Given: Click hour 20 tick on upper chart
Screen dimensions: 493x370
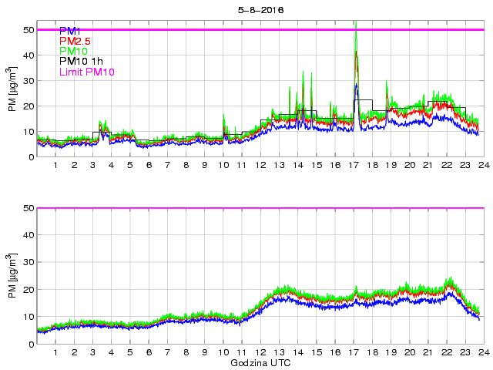Looking at the screenshot, I should pos(409,165).
